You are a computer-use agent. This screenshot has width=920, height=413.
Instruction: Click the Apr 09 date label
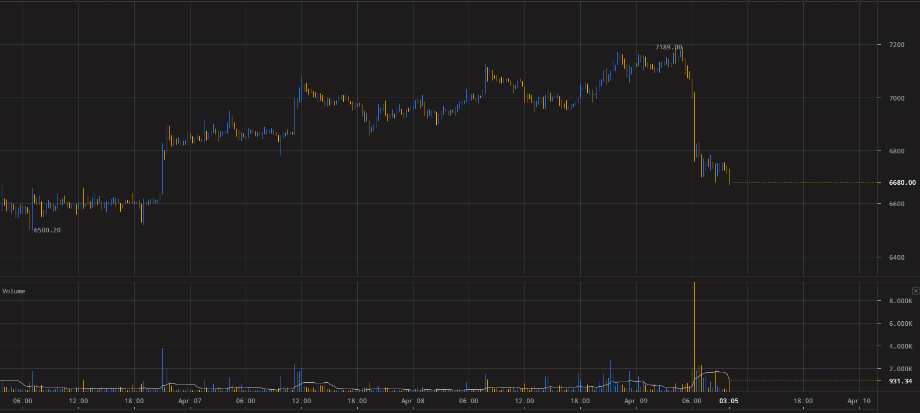click(636, 401)
